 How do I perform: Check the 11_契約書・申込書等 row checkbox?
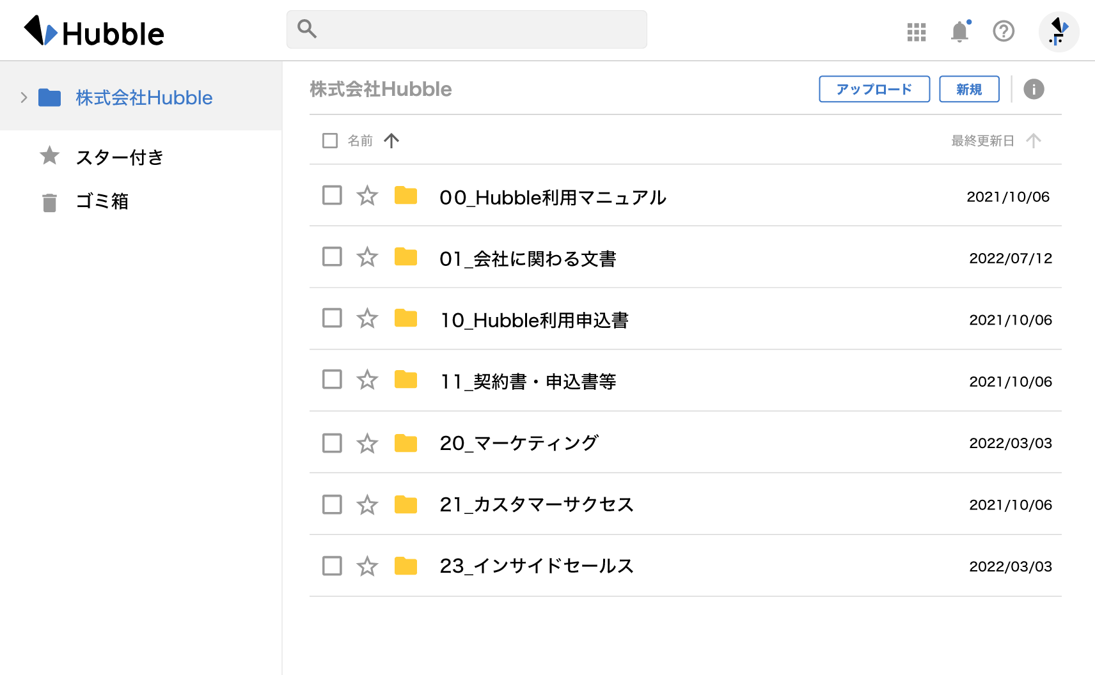point(332,379)
